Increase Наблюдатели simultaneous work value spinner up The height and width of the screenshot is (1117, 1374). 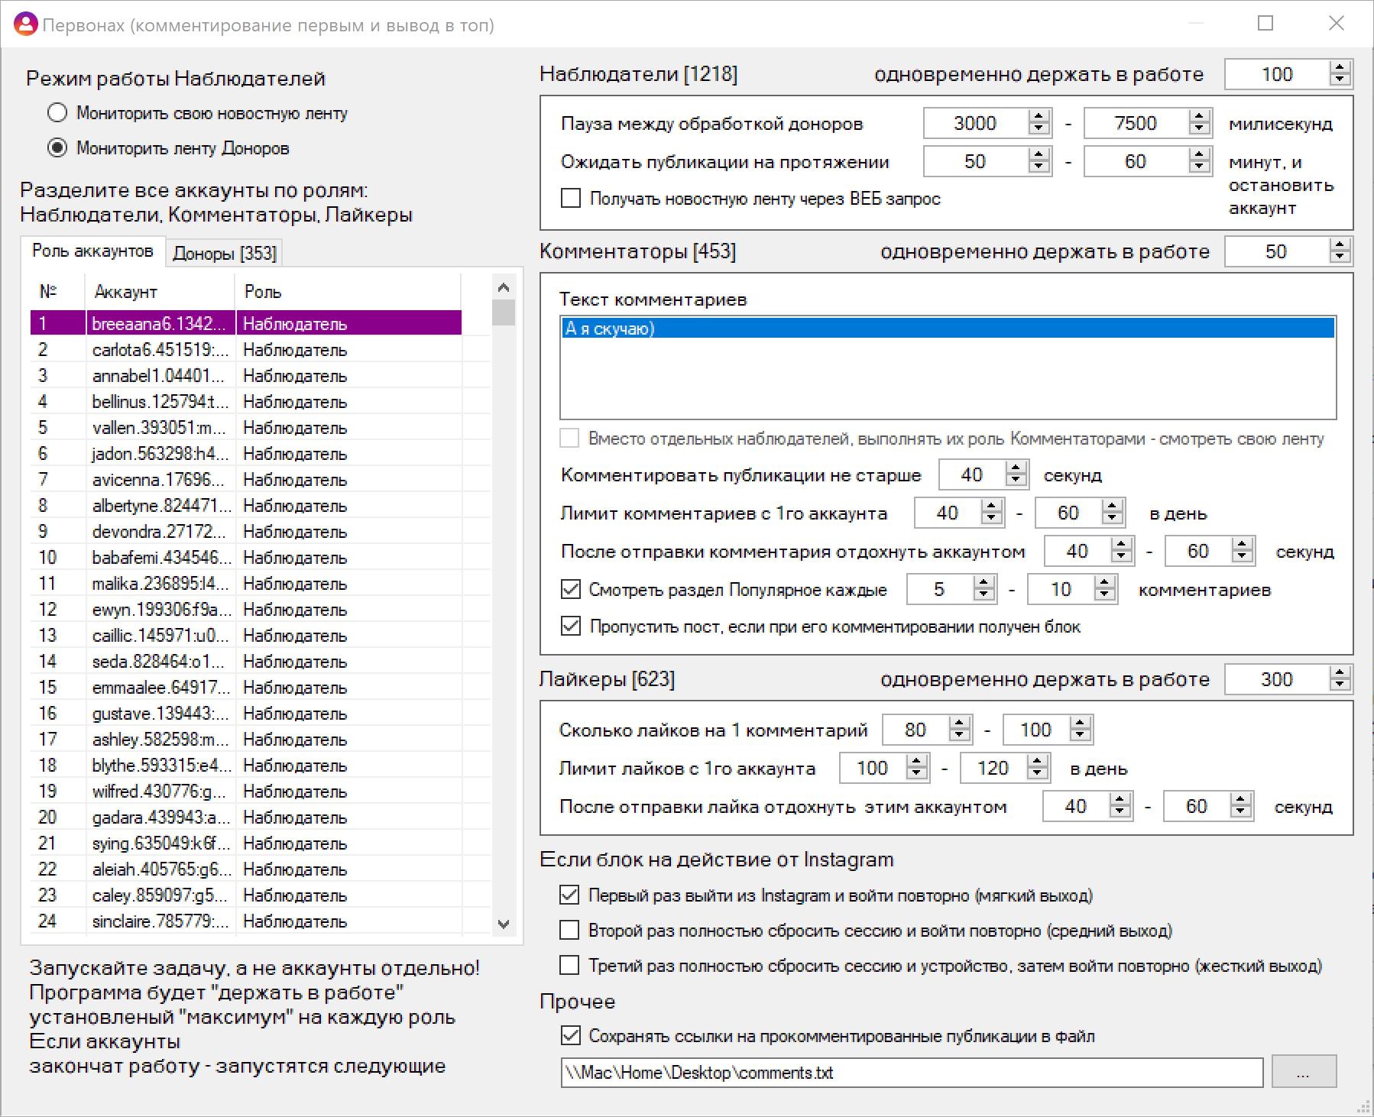[1340, 68]
